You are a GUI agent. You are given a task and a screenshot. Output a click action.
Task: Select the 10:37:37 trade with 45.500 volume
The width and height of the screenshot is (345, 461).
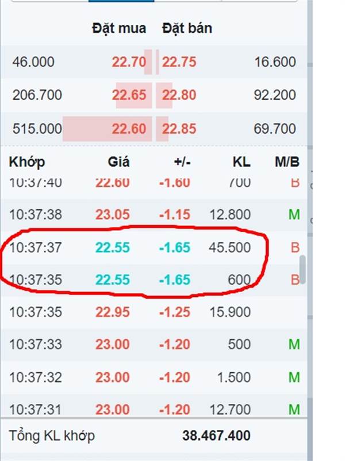[x=154, y=247]
